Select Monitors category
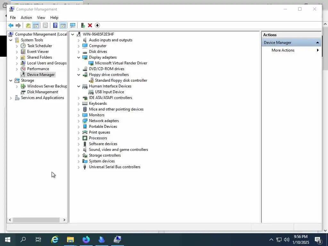 (x=97, y=115)
